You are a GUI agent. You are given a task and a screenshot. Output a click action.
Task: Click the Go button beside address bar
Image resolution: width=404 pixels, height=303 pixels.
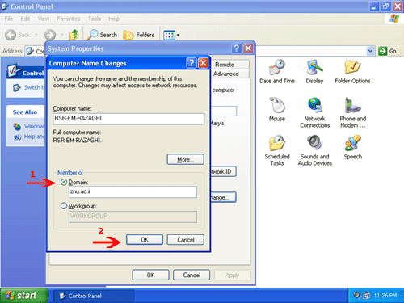[387, 51]
